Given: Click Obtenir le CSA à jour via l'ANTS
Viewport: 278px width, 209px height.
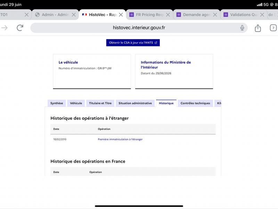Looking at the screenshot, I should (133, 42).
